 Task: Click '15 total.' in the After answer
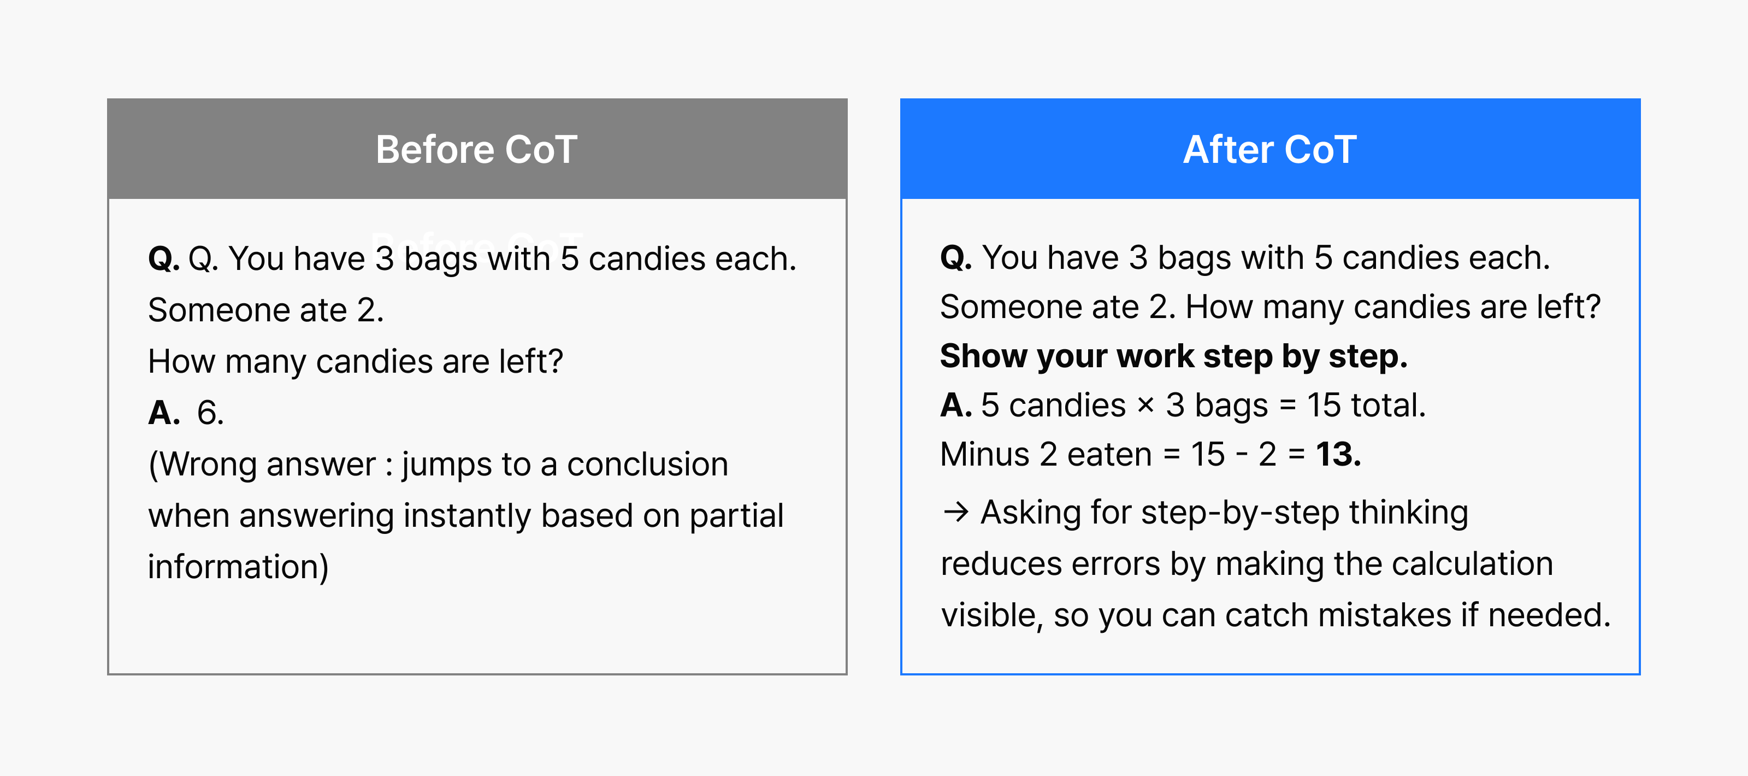point(1366,405)
